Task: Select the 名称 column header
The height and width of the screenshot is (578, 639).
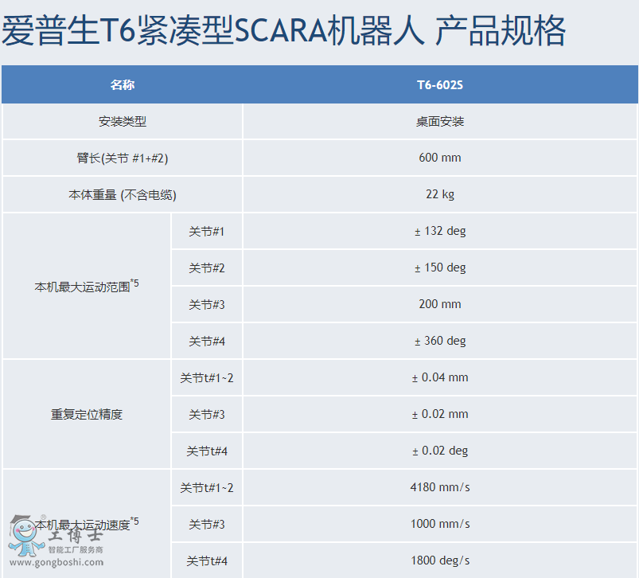Action: [123, 85]
